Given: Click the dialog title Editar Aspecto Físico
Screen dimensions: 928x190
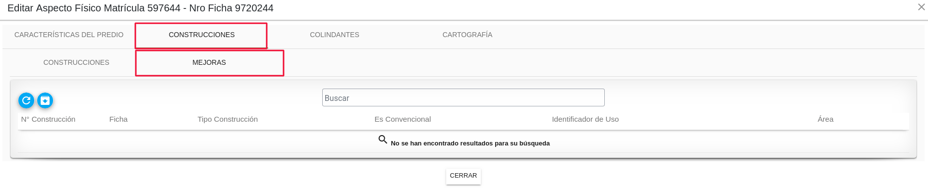Looking at the screenshot, I should (x=140, y=8).
